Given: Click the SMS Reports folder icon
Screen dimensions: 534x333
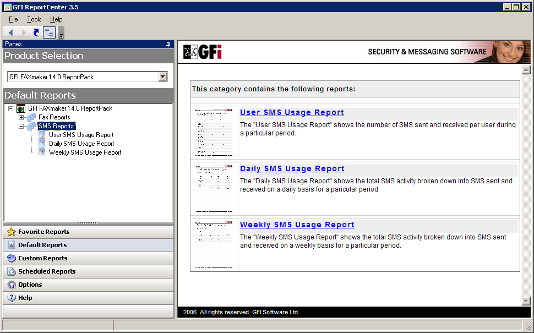Looking at the screenshot, I should coord(32,127).
